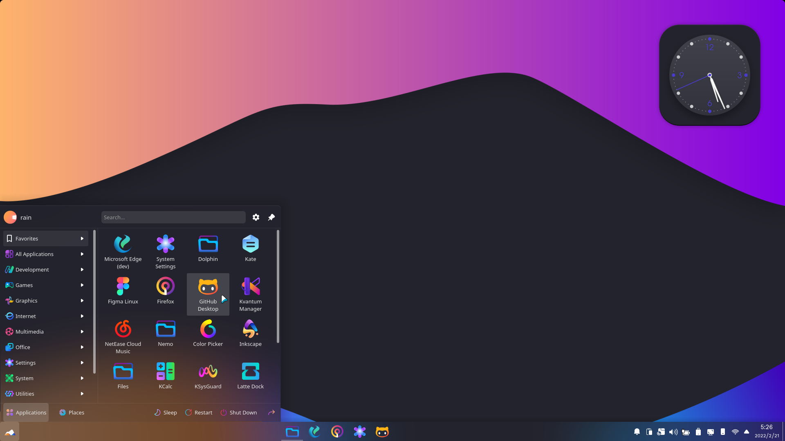This screenshot has width=785, height=441.
Task: Launch KCalc calculator
Action: [166, 379]
